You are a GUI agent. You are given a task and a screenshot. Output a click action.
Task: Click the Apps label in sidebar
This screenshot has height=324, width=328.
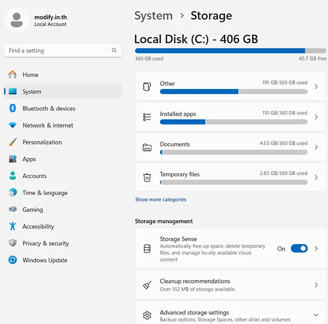pos(29,159)
